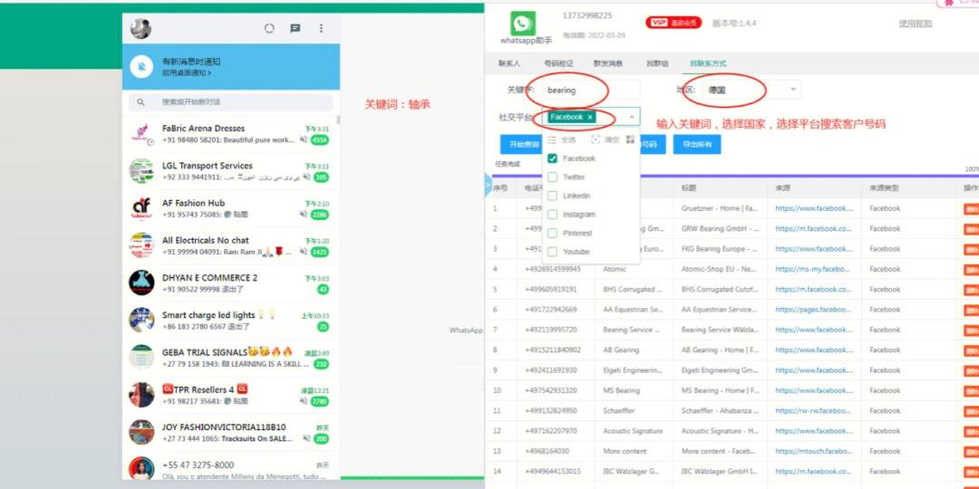Click All Electricals No chat avatar

[x=141, y=245]
